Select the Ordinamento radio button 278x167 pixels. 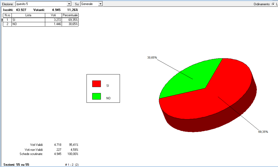pos(273,4)
